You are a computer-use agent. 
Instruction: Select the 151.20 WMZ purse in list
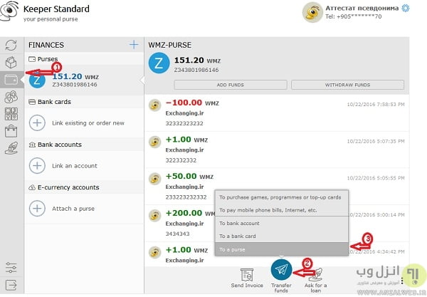click(84, 80)
